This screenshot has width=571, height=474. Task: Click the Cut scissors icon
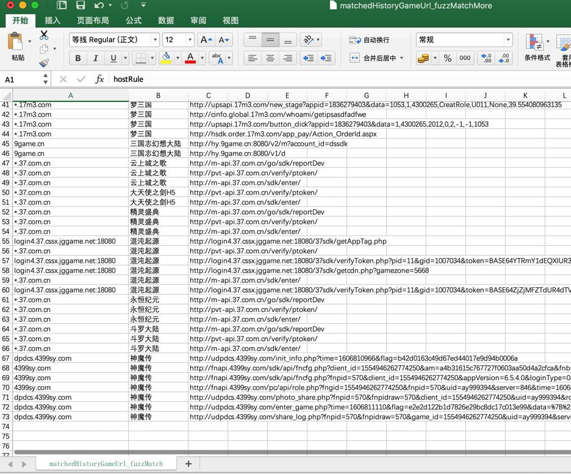click(44, 35)
